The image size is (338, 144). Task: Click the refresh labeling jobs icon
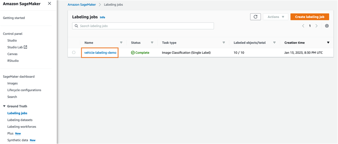coord(255,17)
